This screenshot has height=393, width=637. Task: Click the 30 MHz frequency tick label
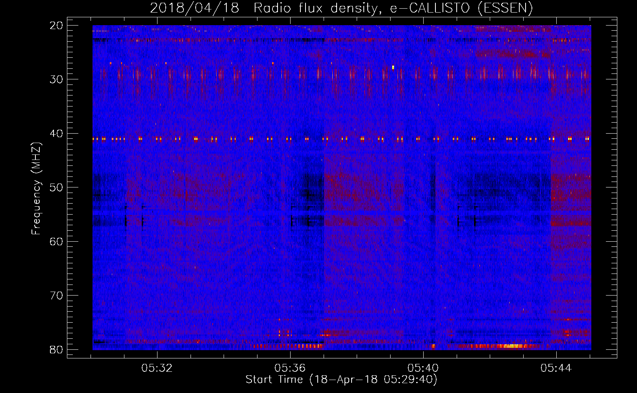[57, 79]
